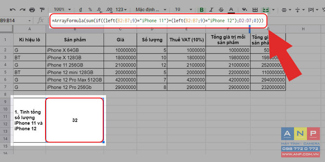
Task: Open the Name box dropdown arrow
Action: (x=29, y=21)
